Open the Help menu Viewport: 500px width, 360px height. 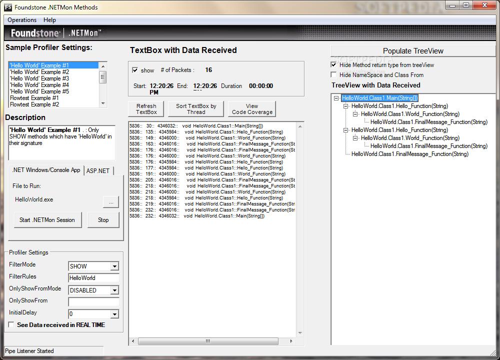tap(49, 20)
